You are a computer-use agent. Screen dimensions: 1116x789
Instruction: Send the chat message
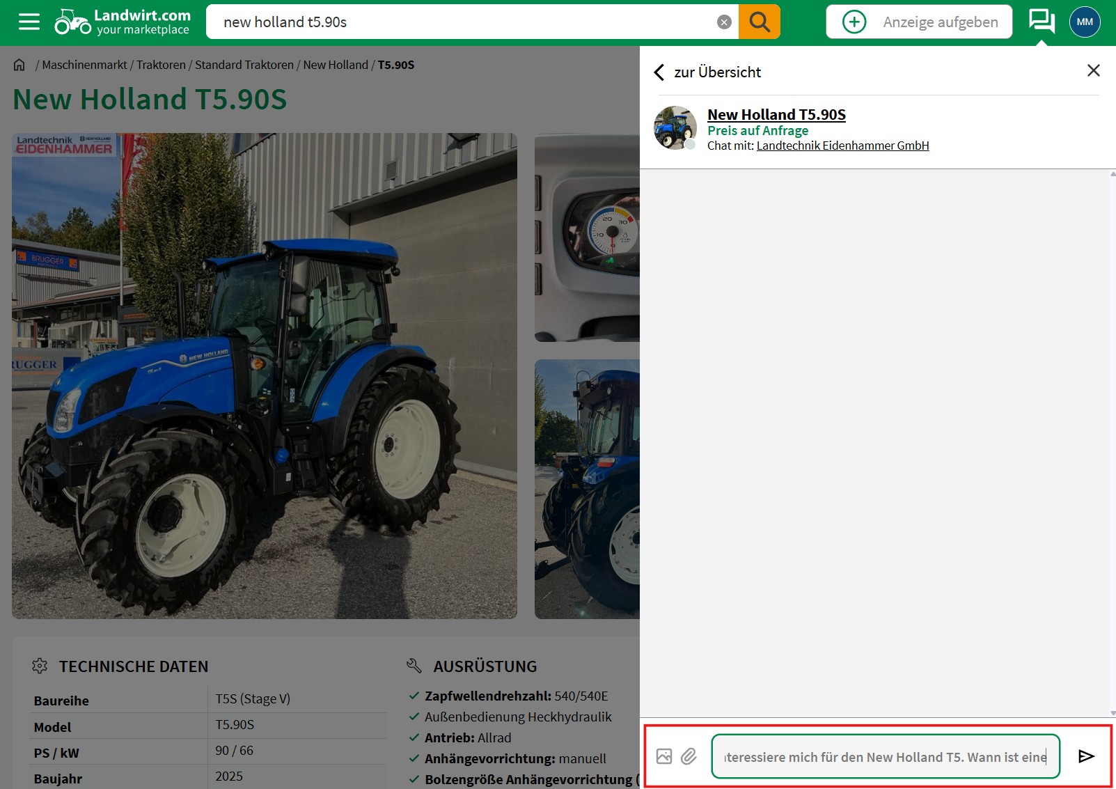coord(1085,756)
